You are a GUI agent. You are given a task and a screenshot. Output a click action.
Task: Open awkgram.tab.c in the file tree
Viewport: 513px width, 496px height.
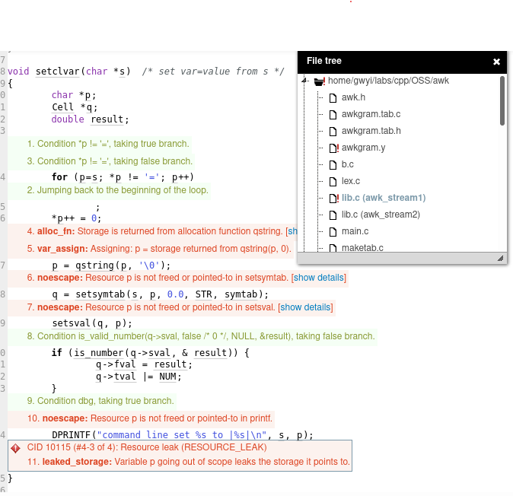[x=371, y=114]
